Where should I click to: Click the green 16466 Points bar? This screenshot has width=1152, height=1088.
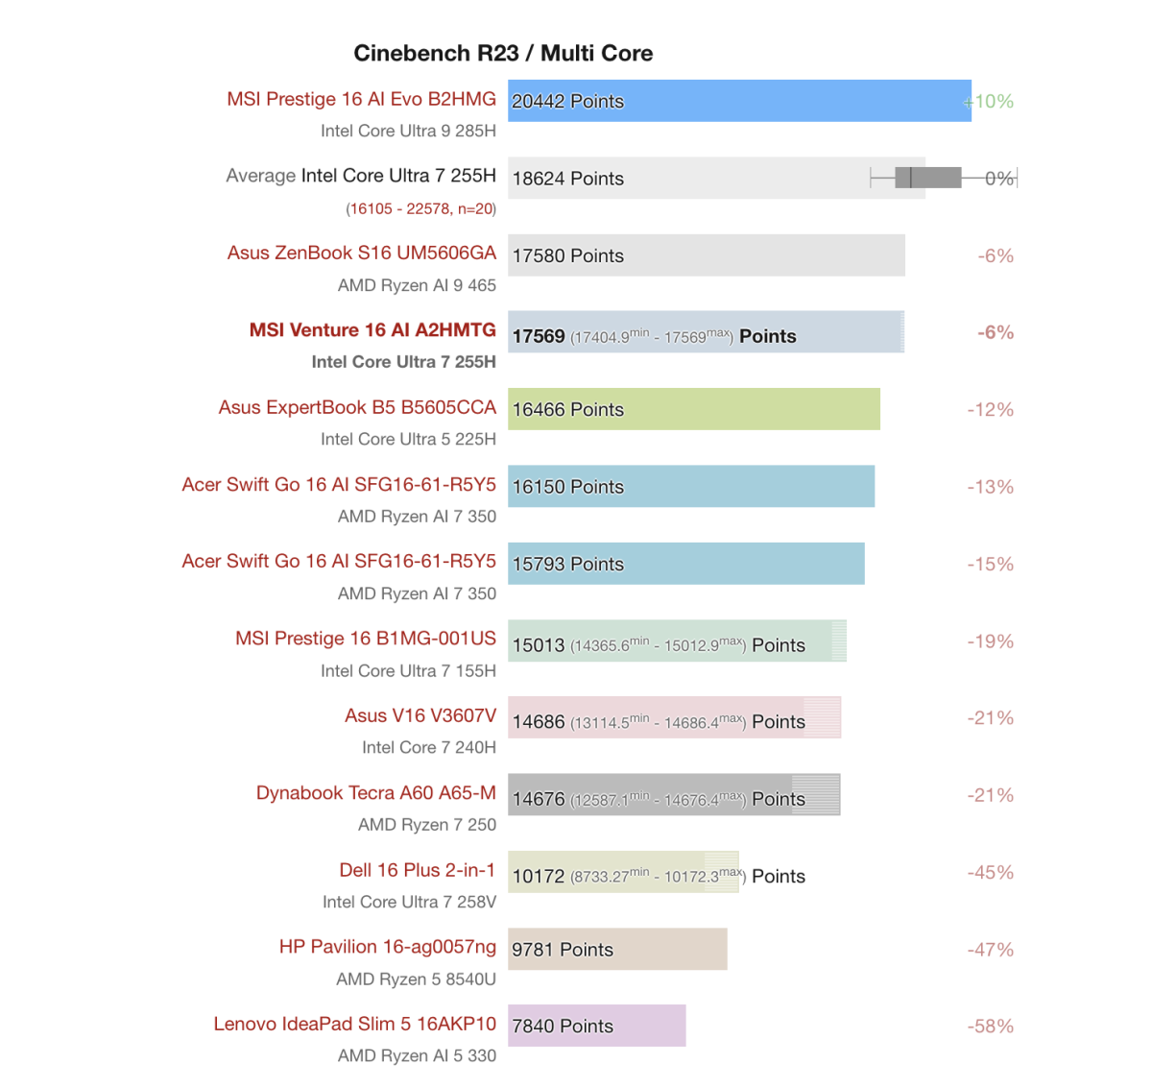point(693,409)
